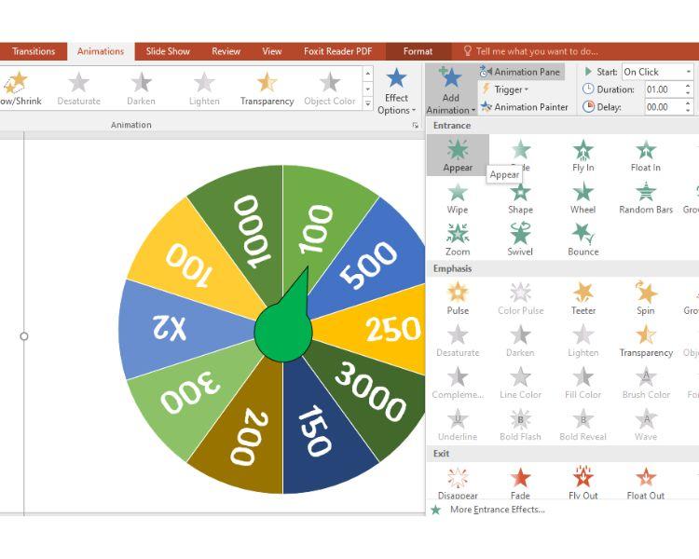Choose the Float Out exit effect
Image resolution: width=699 pixels, height=559 pixels.
tap(646, 484)
